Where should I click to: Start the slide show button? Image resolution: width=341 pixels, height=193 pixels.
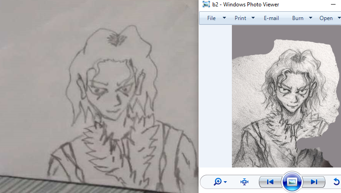click(x=292, y=182)
